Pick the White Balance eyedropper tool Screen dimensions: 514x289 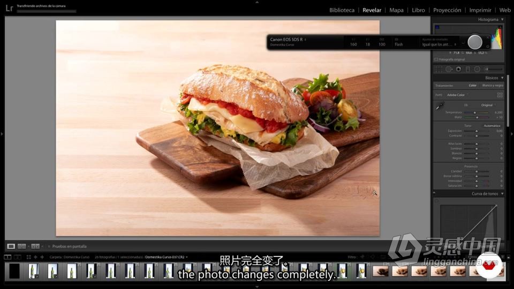pos(440,107)
